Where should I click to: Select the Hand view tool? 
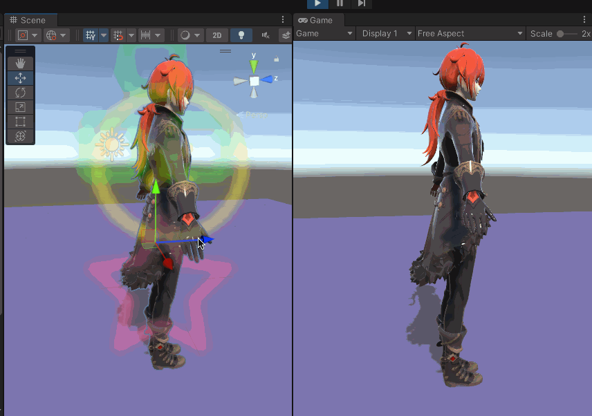pyautogui.click(x=20, y=64)
